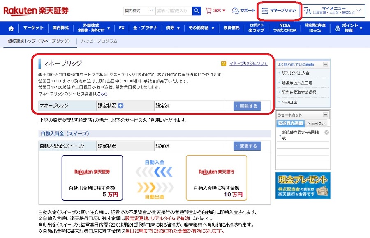The width and height of the screenshot is (370, 238).
Task: Open 配当金受取方法選択 link
Action: point(299,92)
